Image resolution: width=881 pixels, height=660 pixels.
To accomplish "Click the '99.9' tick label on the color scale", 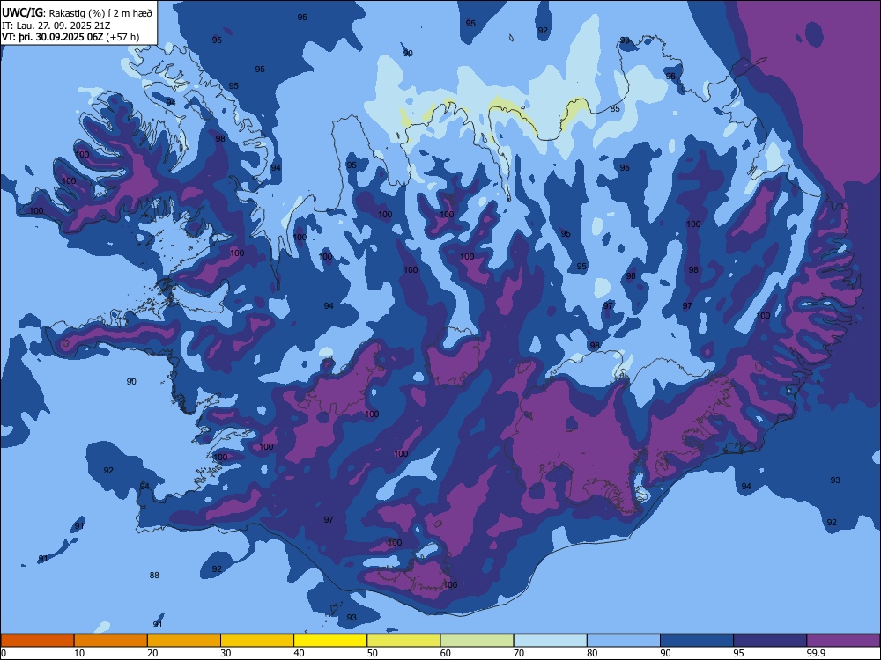I will [x=815, y=653].
